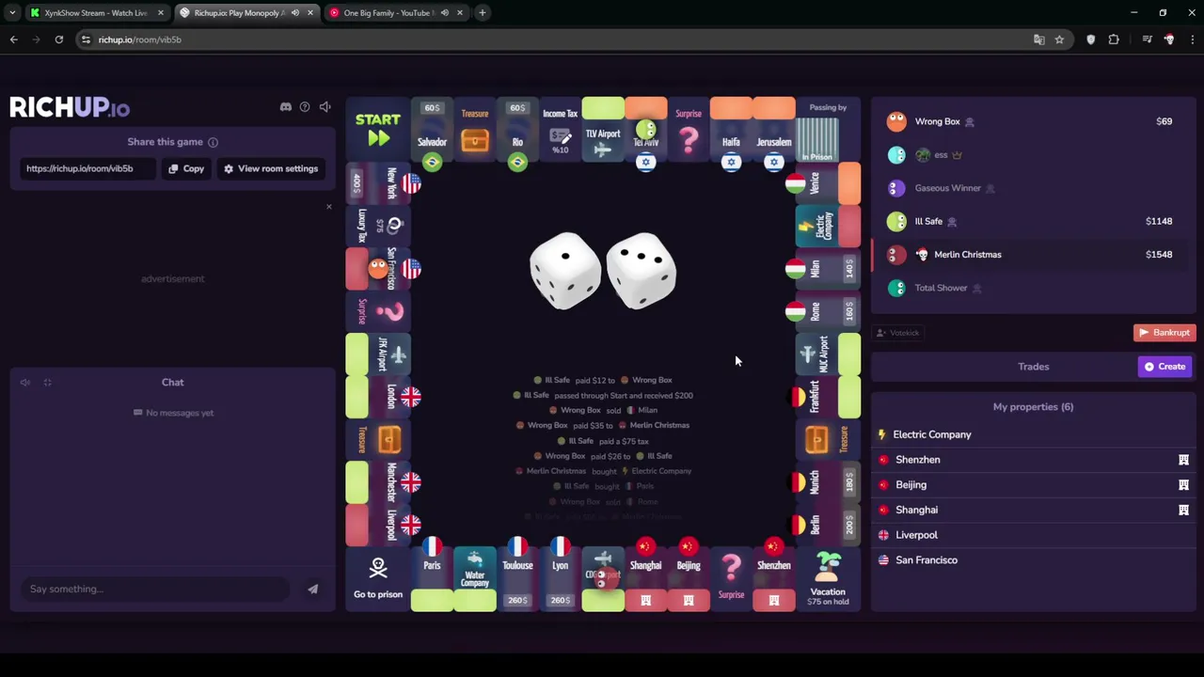This screenshot has height=677, width=1204.
Task: Click the Bankrupt button
Action: point(1164,333)
